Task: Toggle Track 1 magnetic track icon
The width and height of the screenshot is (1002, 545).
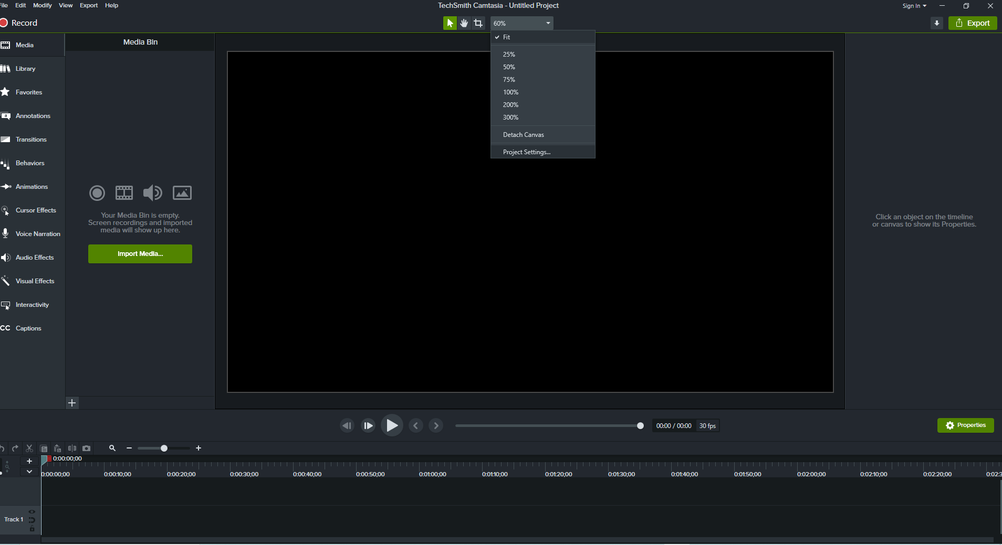Action: 32,520
